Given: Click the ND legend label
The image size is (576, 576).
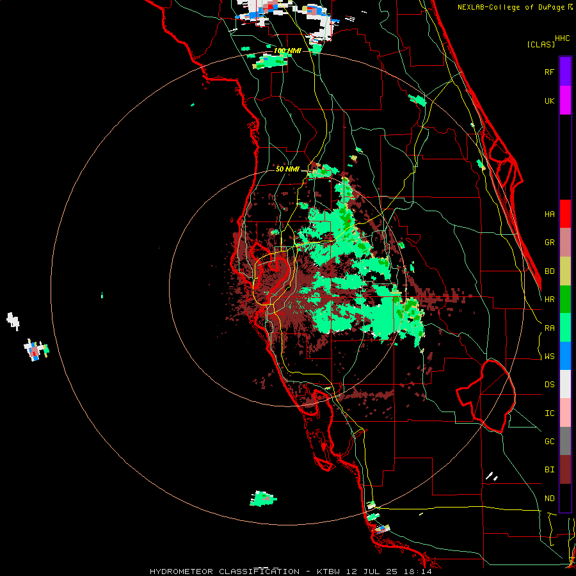Looking at the screenshot, I should point(549,499).
